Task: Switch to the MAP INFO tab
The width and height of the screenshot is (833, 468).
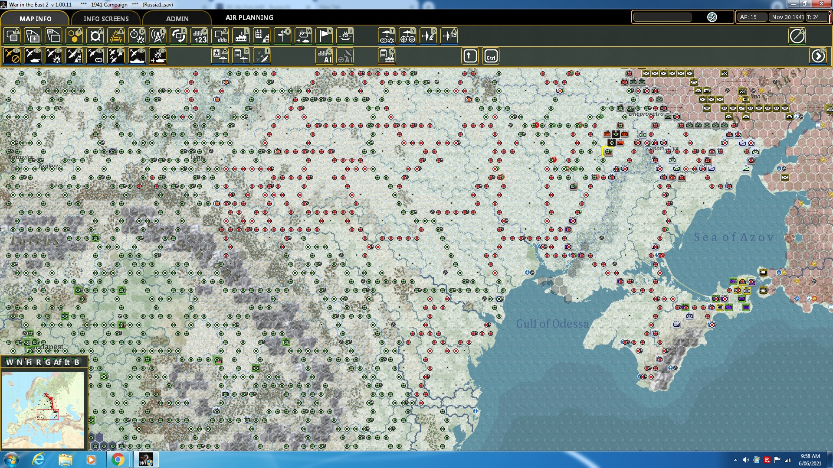Action: pyautogui.click(x=35, y=19)
